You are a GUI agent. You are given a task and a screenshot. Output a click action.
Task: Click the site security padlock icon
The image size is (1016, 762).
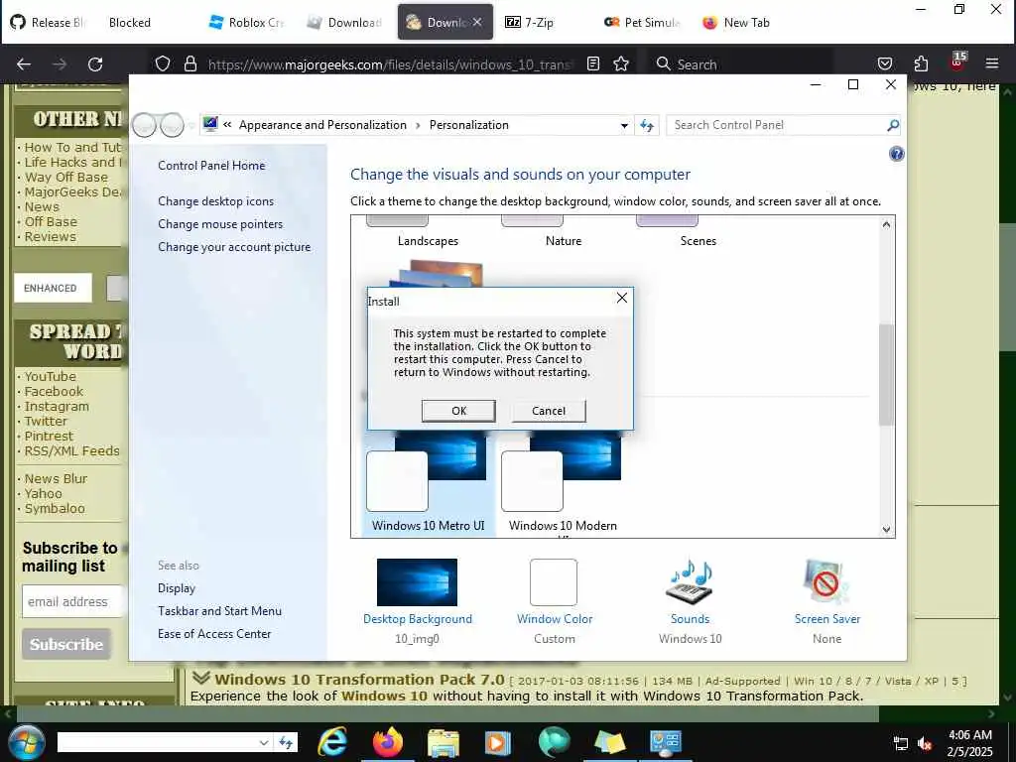click(190, 63)
